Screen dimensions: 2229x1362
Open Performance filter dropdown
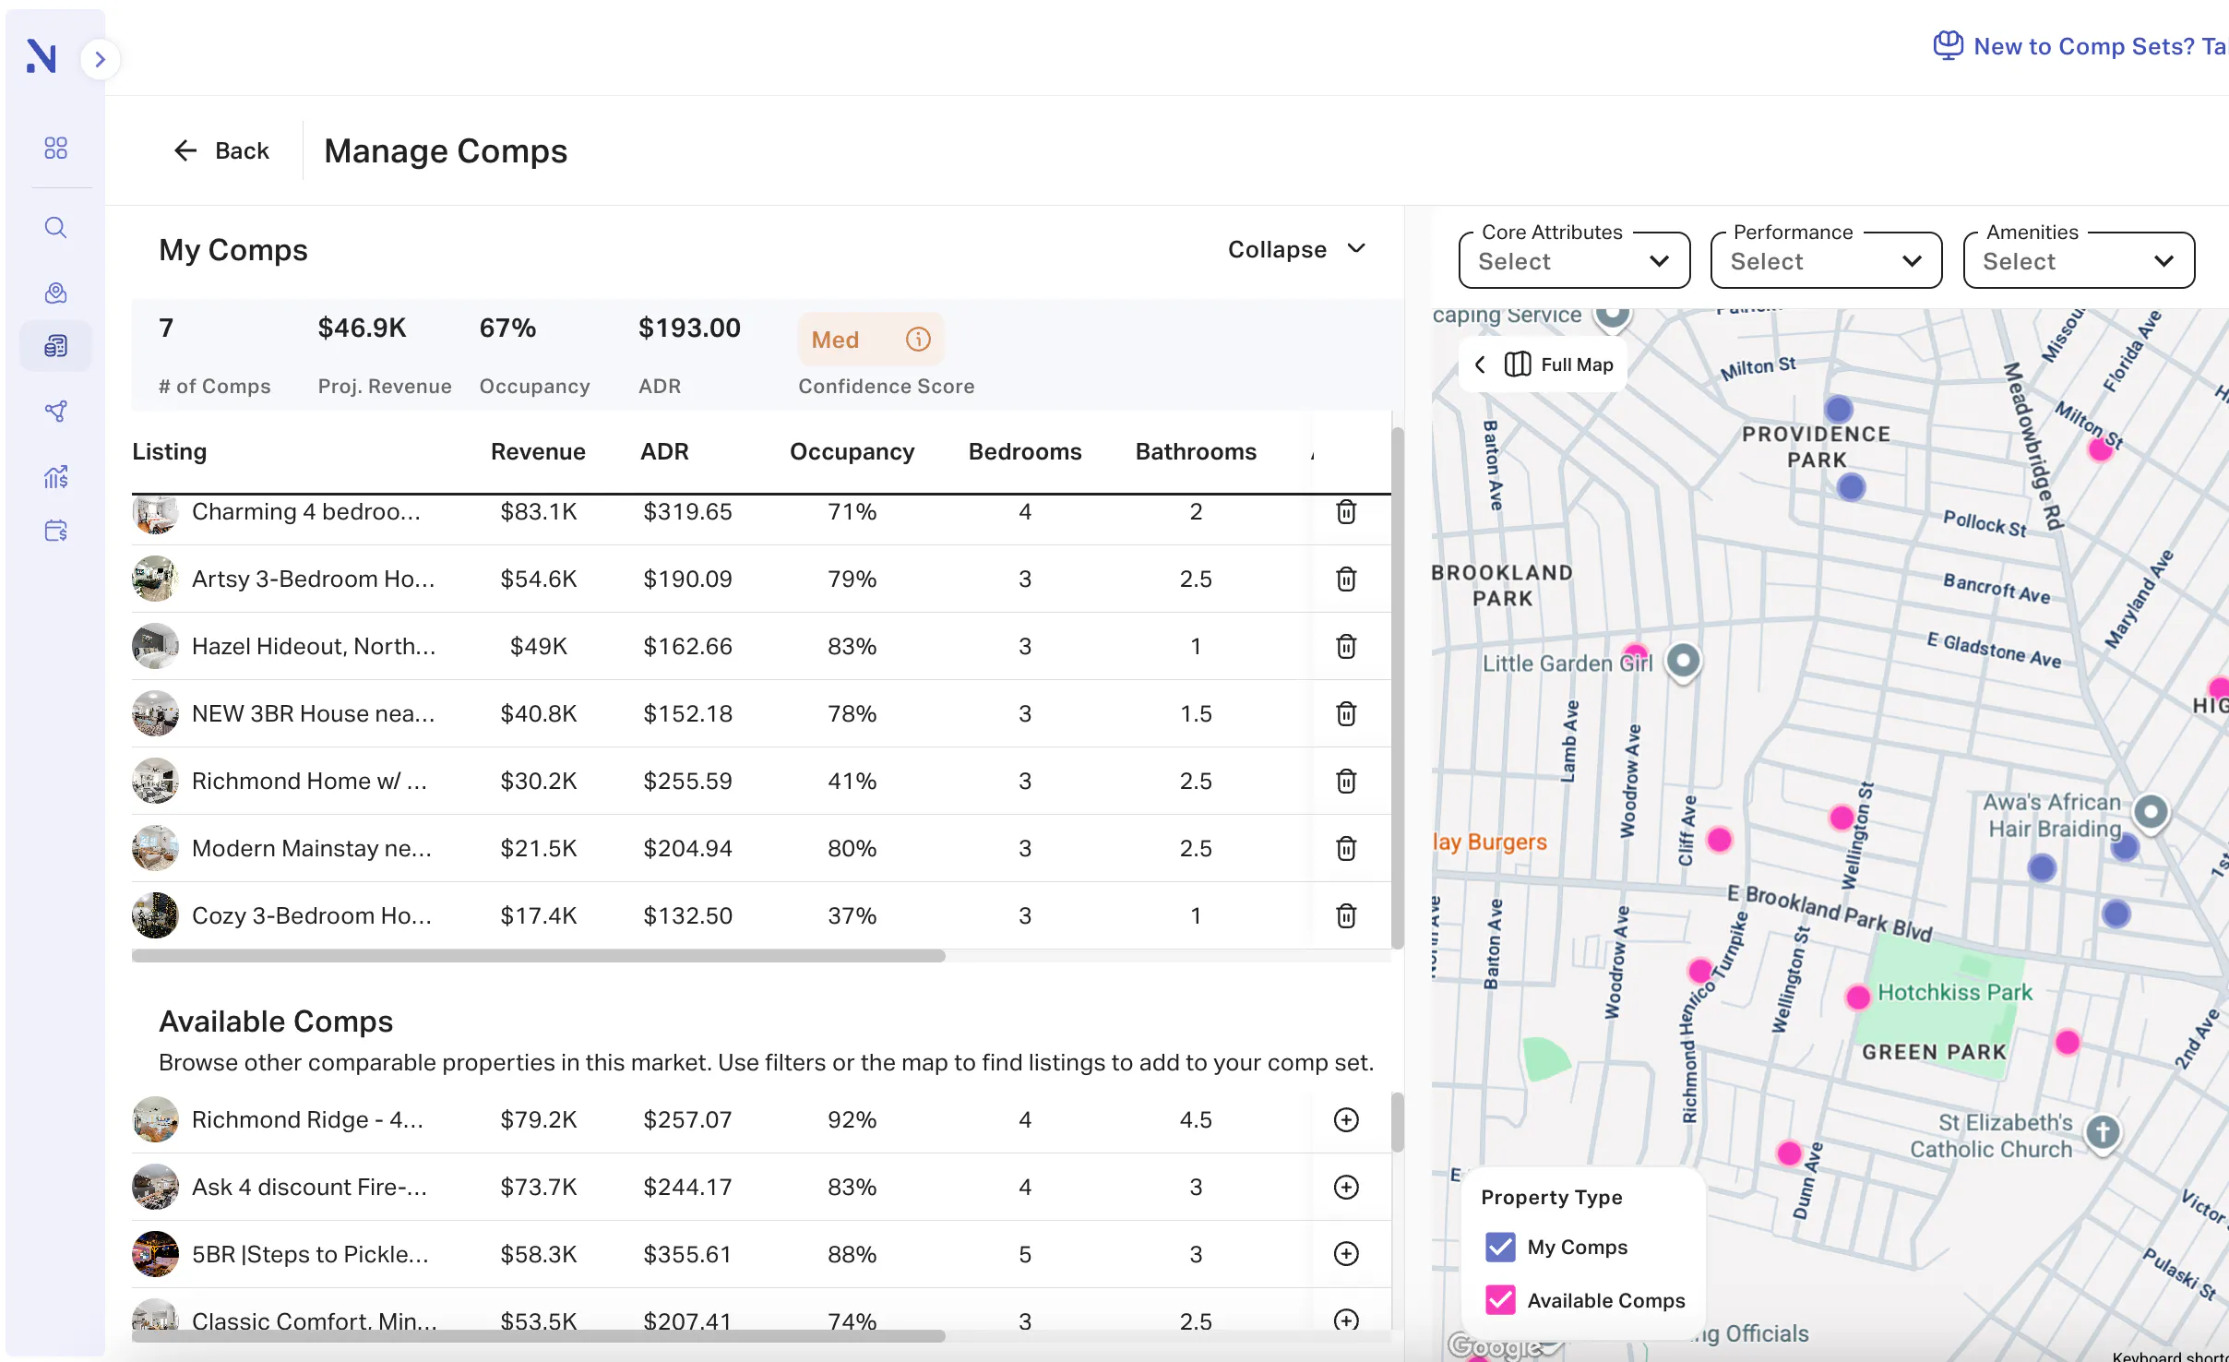click(x=1826, y=261)
